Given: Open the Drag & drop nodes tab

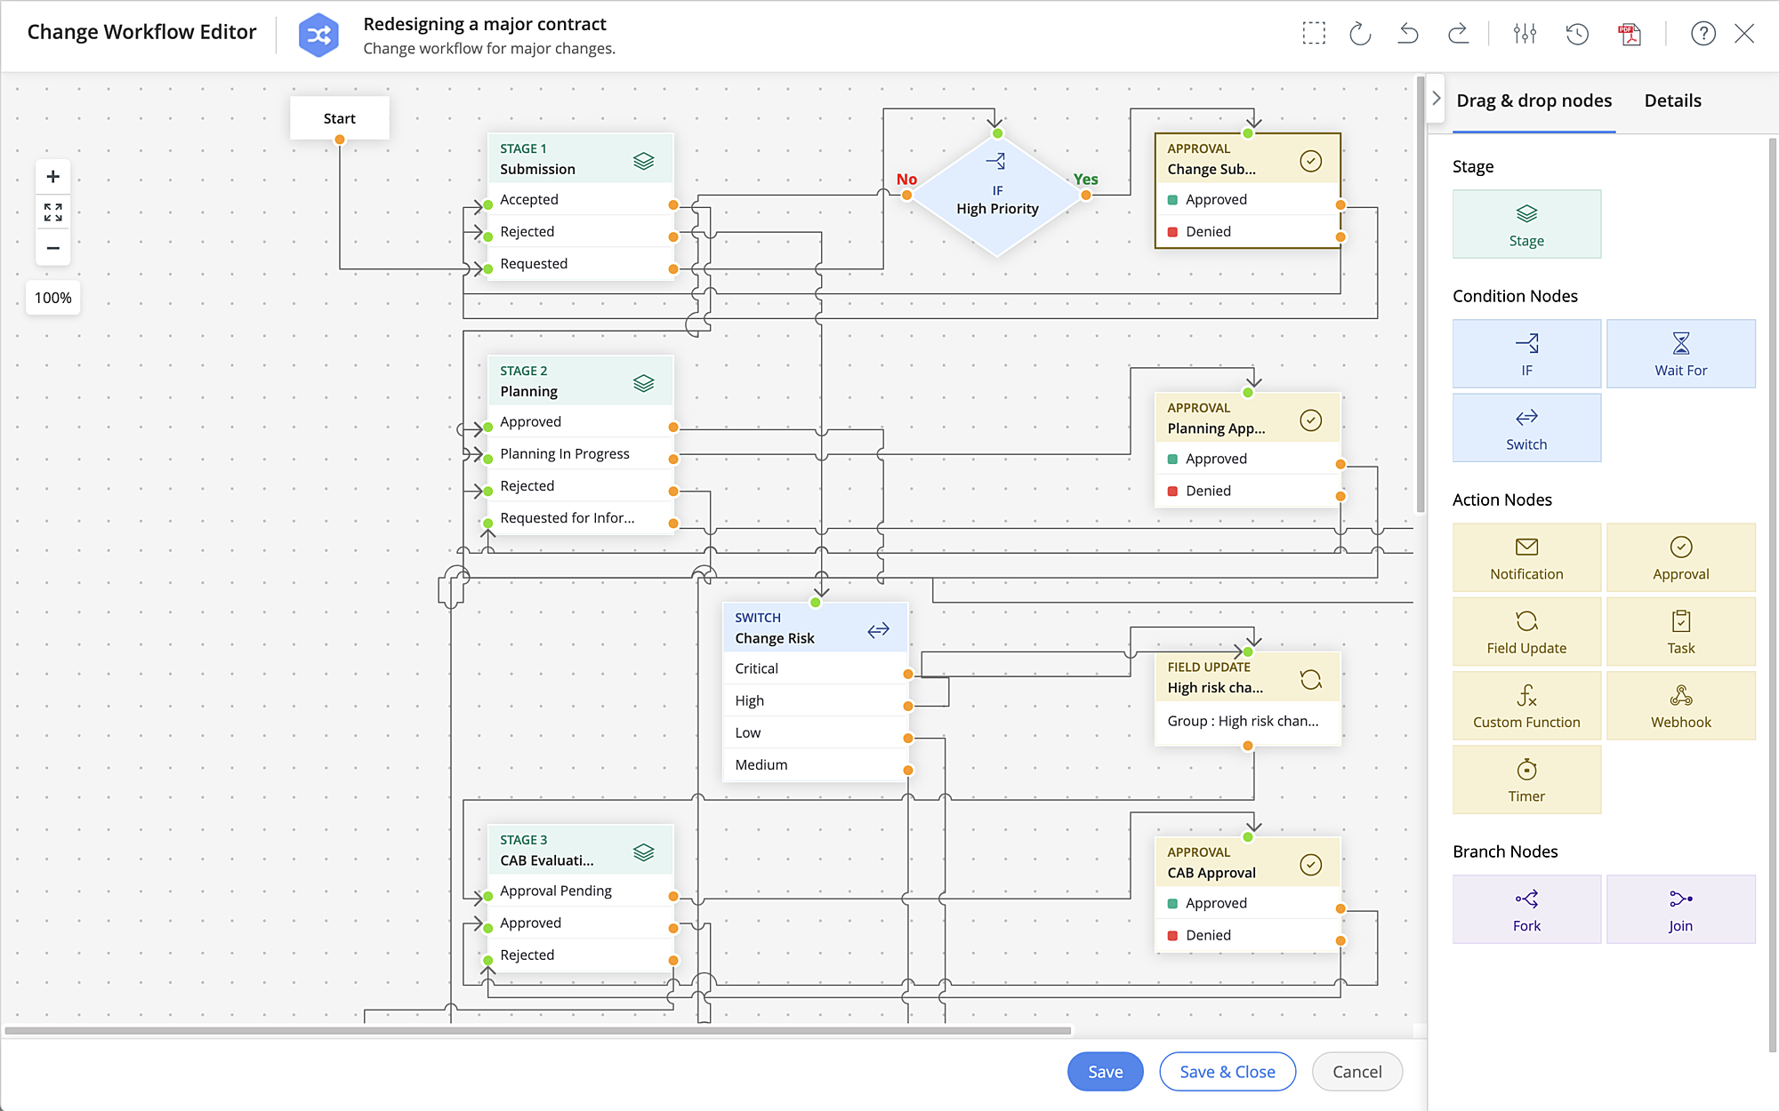Looking at the screenshot, I should [x=1533, y=100].
